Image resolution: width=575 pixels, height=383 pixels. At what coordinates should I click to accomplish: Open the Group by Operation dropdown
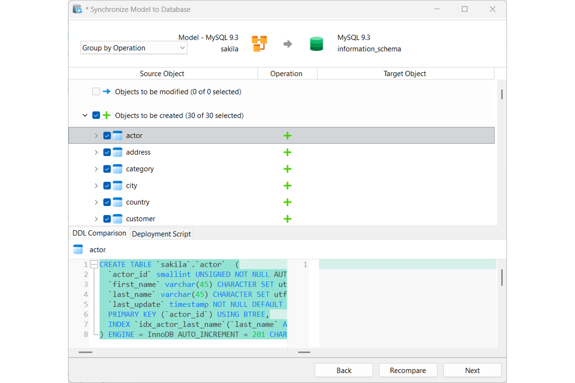tap(134, 48)
